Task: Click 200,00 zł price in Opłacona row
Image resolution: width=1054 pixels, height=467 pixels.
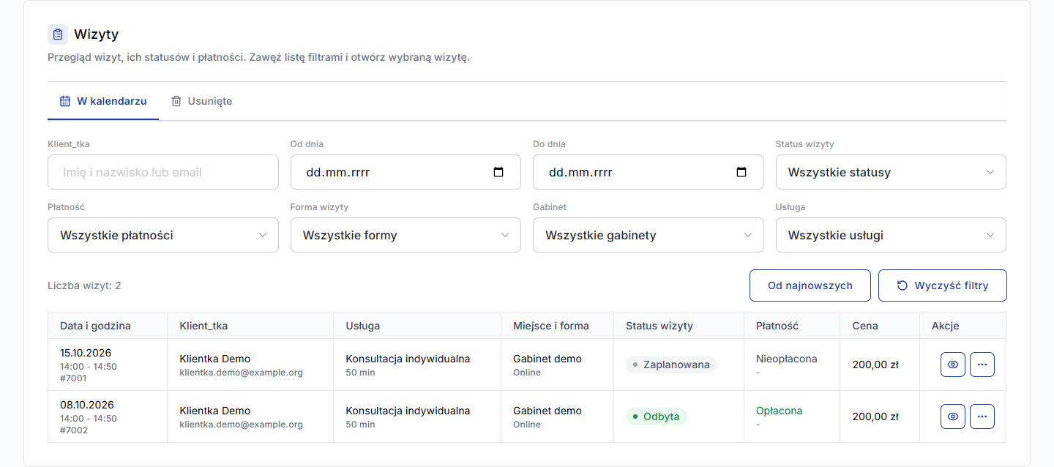Action: pos(875,416)
